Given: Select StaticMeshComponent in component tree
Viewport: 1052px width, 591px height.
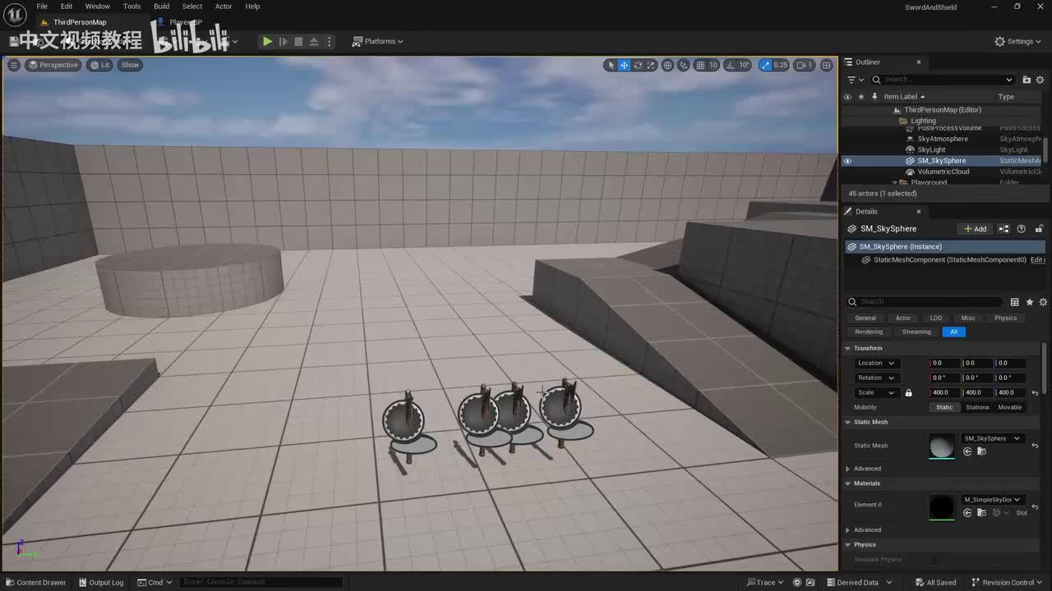Looking at the screenshot, I should (x=949, y=260).
